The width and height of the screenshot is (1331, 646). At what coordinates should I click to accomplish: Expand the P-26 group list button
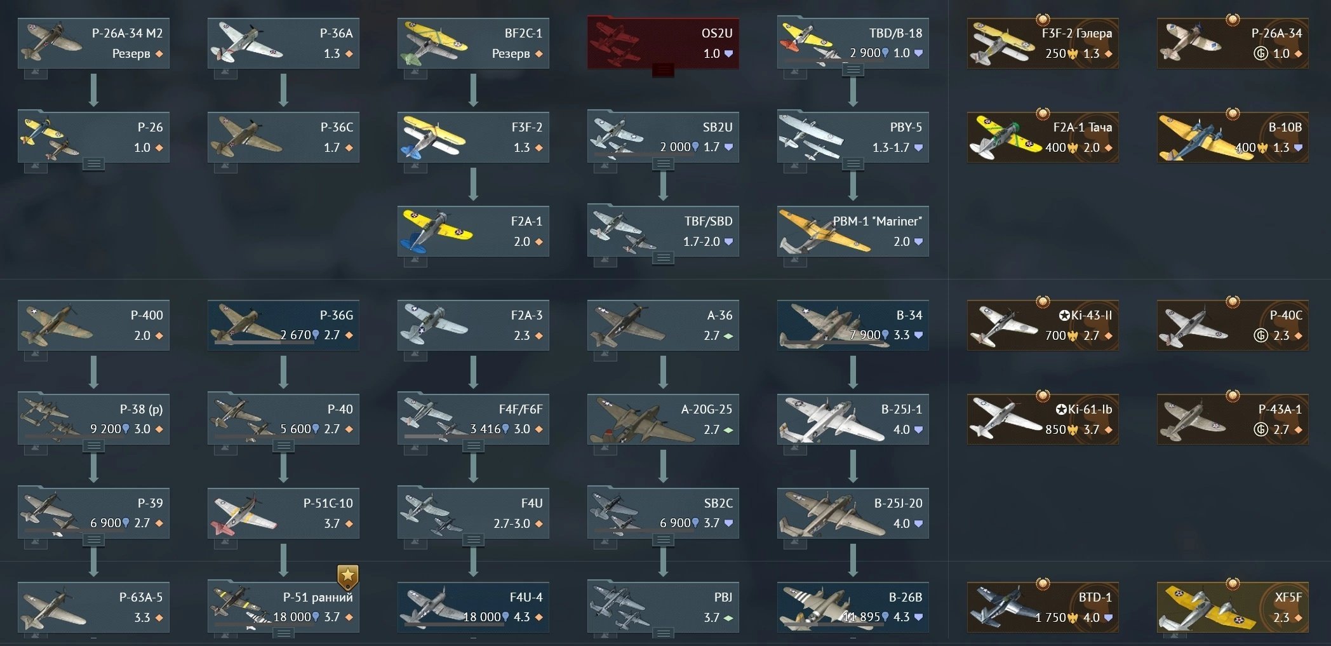tap(93, 164)
